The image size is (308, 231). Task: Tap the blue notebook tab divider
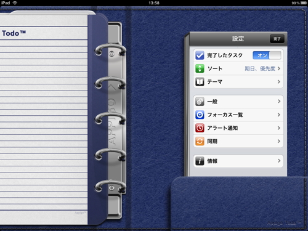(x=98, y=119)
